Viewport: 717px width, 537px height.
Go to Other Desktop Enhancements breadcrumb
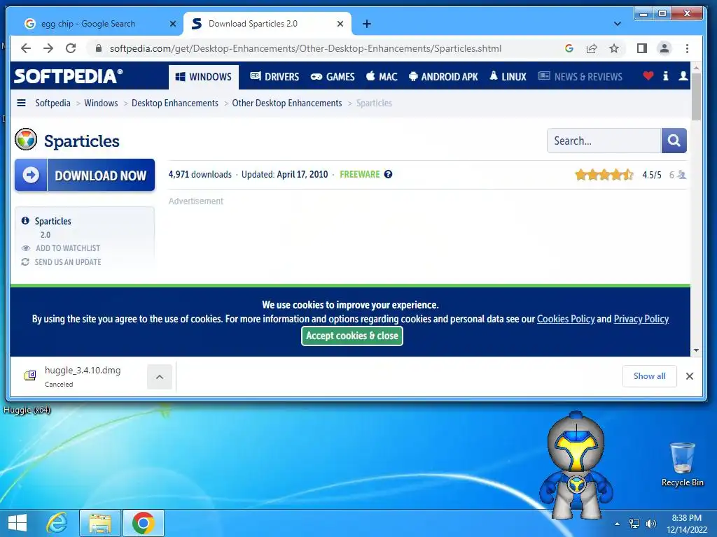pyautogui.click(x=287, y=103)
